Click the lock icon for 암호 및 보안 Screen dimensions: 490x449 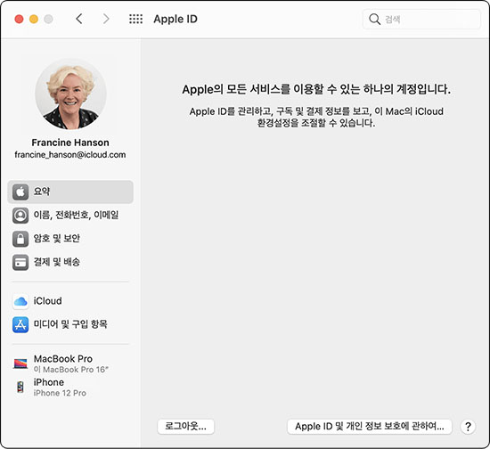tap(20, 239)
